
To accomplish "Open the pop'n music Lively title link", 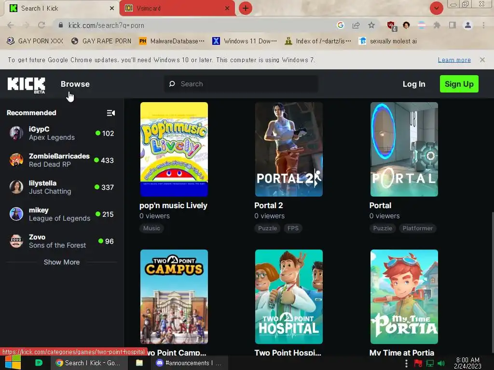I will tap(173, 205).
